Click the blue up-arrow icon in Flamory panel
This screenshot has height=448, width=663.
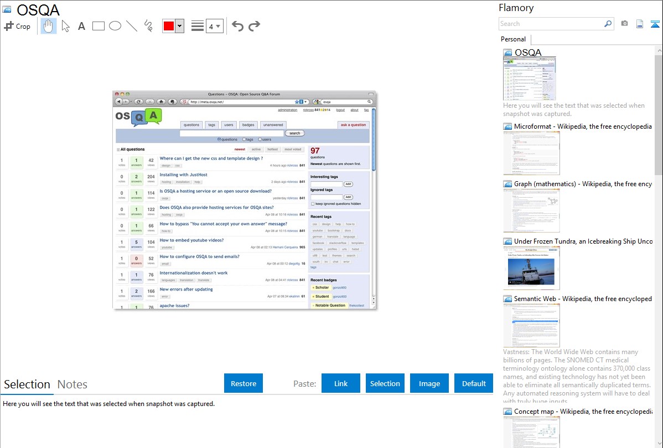pos(655,24)
